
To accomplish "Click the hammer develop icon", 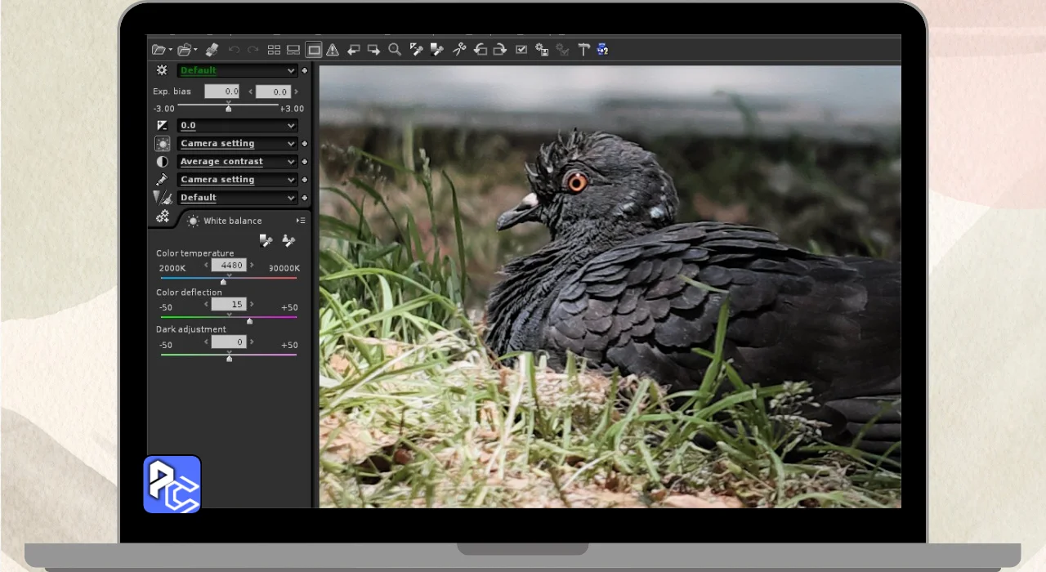I will 583,50.
